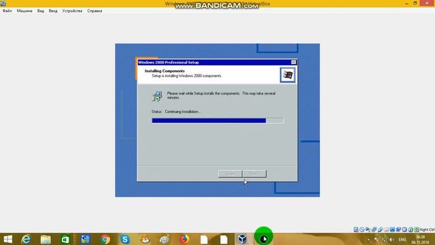Open the Scratch cat app on taskbar
Screen dimensions: 435x245
145,239
